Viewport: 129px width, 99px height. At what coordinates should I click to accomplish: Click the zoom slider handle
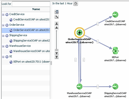point(56,50)
